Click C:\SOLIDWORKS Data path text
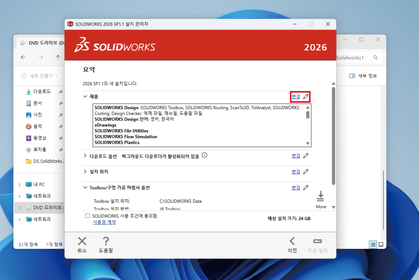Viewport: 419px width, 280px height. (180, 201)
